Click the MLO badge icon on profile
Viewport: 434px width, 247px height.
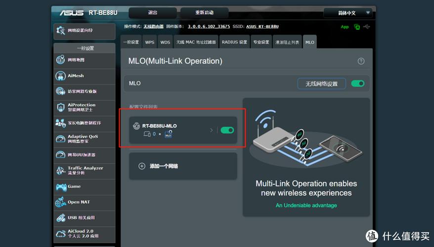(168, 134)
